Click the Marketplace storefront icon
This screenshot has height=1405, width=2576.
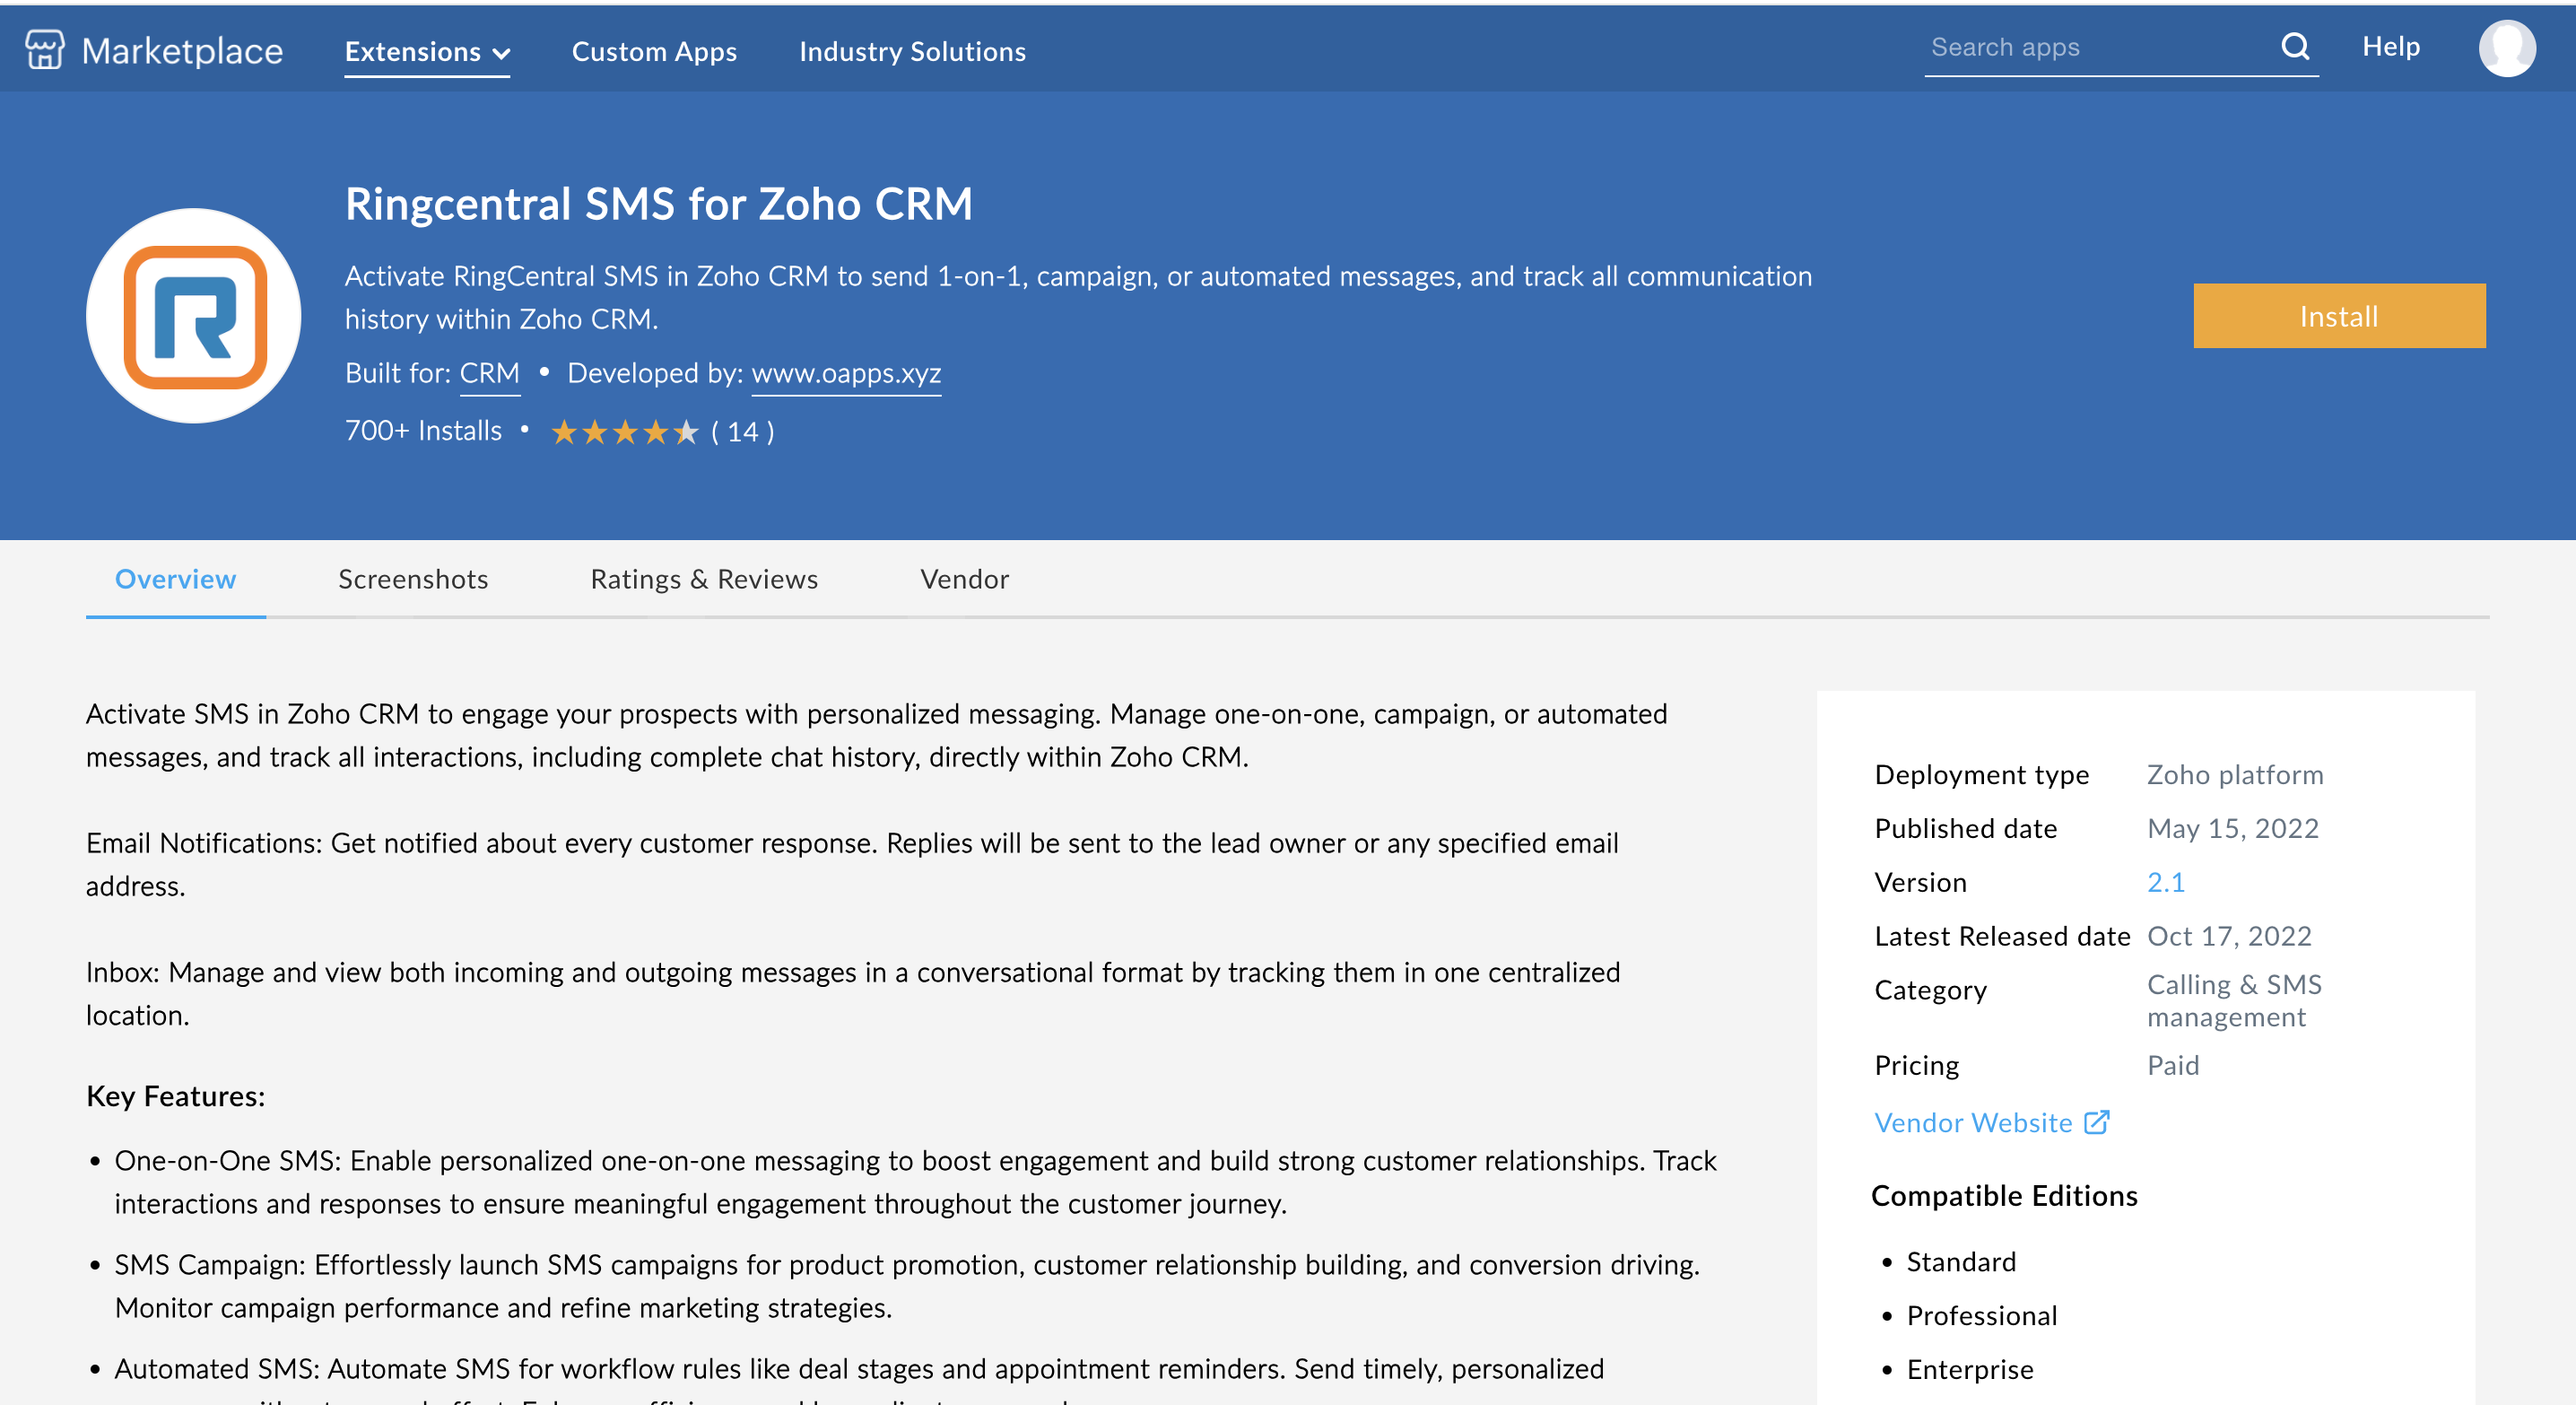click(x=44, y=49)
